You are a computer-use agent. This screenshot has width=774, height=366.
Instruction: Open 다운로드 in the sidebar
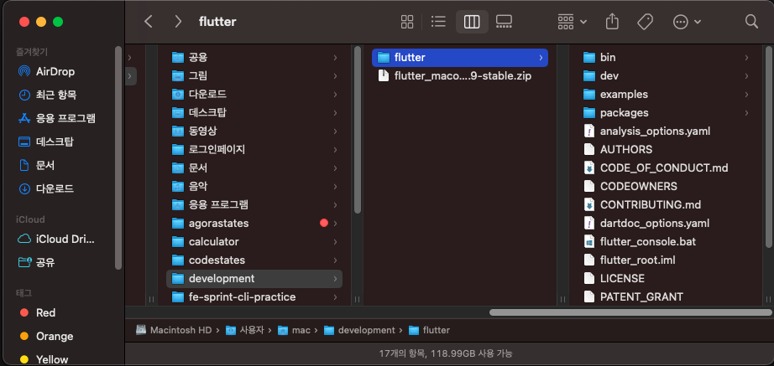[x=55, y=188]
